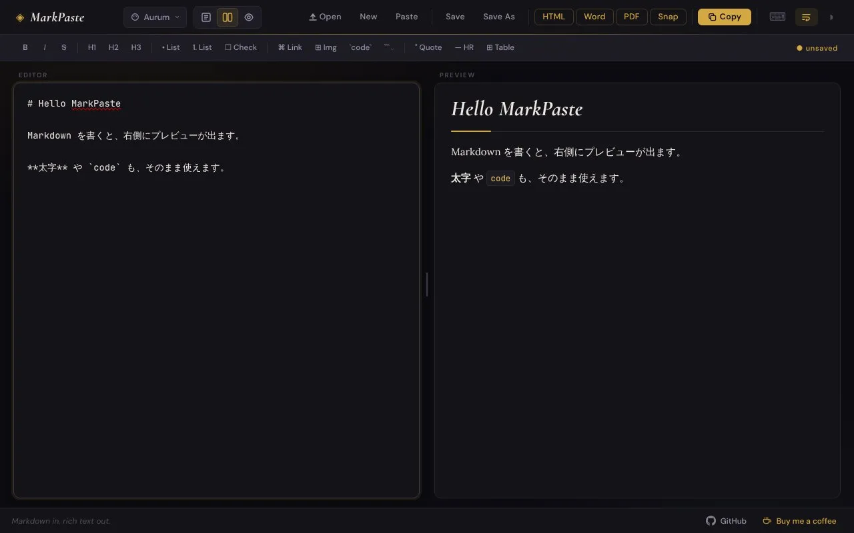
Task: Create a New document
Action: [368, 17]
